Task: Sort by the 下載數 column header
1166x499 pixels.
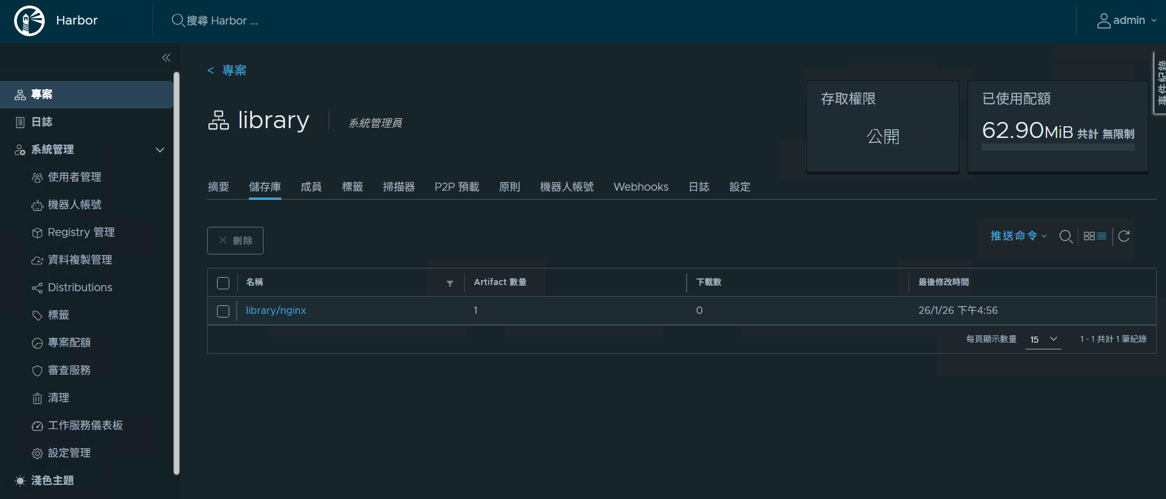Action: click(709, 282)
